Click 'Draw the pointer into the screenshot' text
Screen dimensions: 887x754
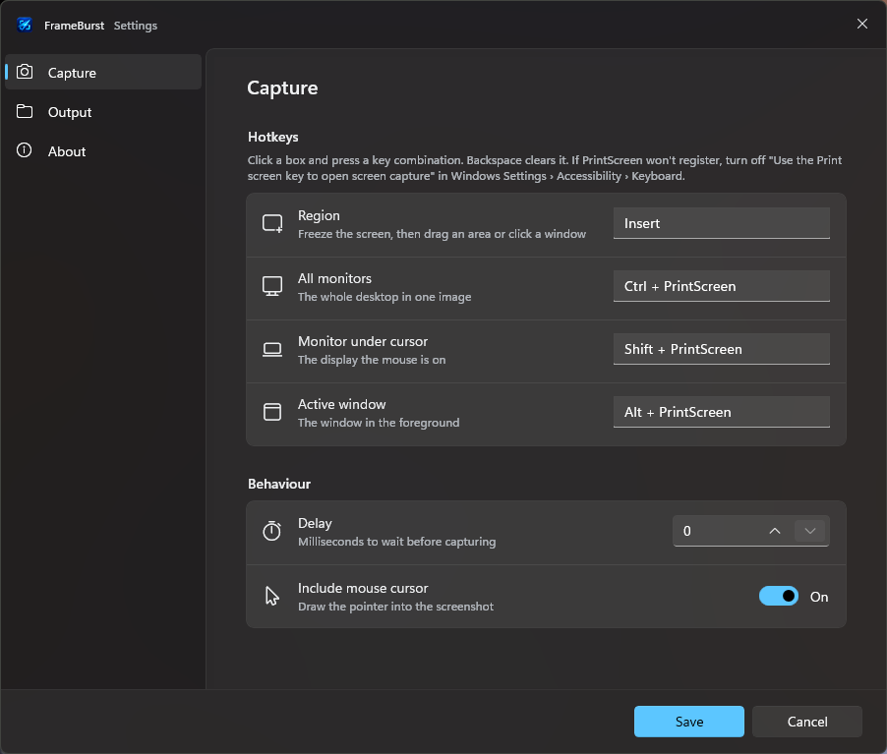[x=395, y=607]
